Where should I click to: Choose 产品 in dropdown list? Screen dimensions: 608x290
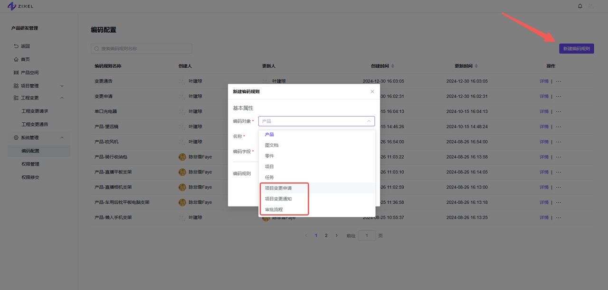point(317,135)
